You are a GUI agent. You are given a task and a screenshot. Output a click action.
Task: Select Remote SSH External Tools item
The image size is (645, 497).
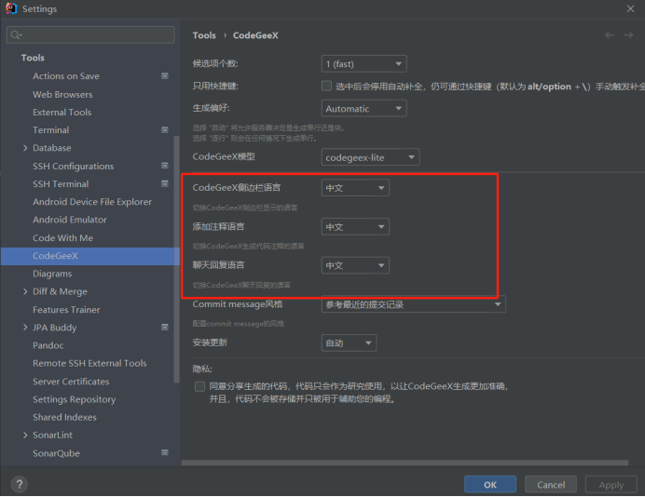click(89, 363)
